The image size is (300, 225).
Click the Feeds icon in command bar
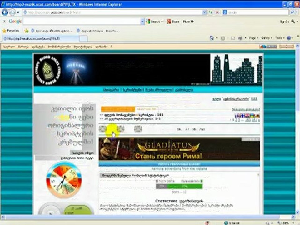click(x=223, y=38)
